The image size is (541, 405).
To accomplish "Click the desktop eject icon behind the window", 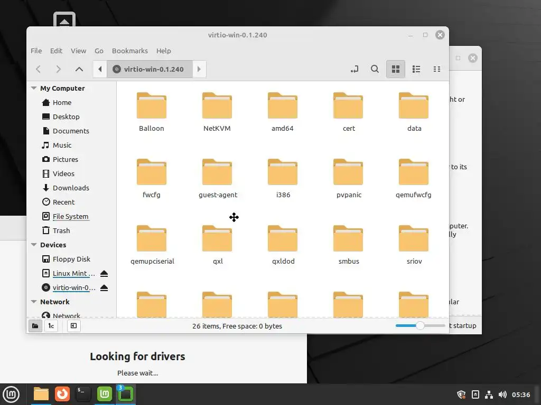I will click(64, 20).
